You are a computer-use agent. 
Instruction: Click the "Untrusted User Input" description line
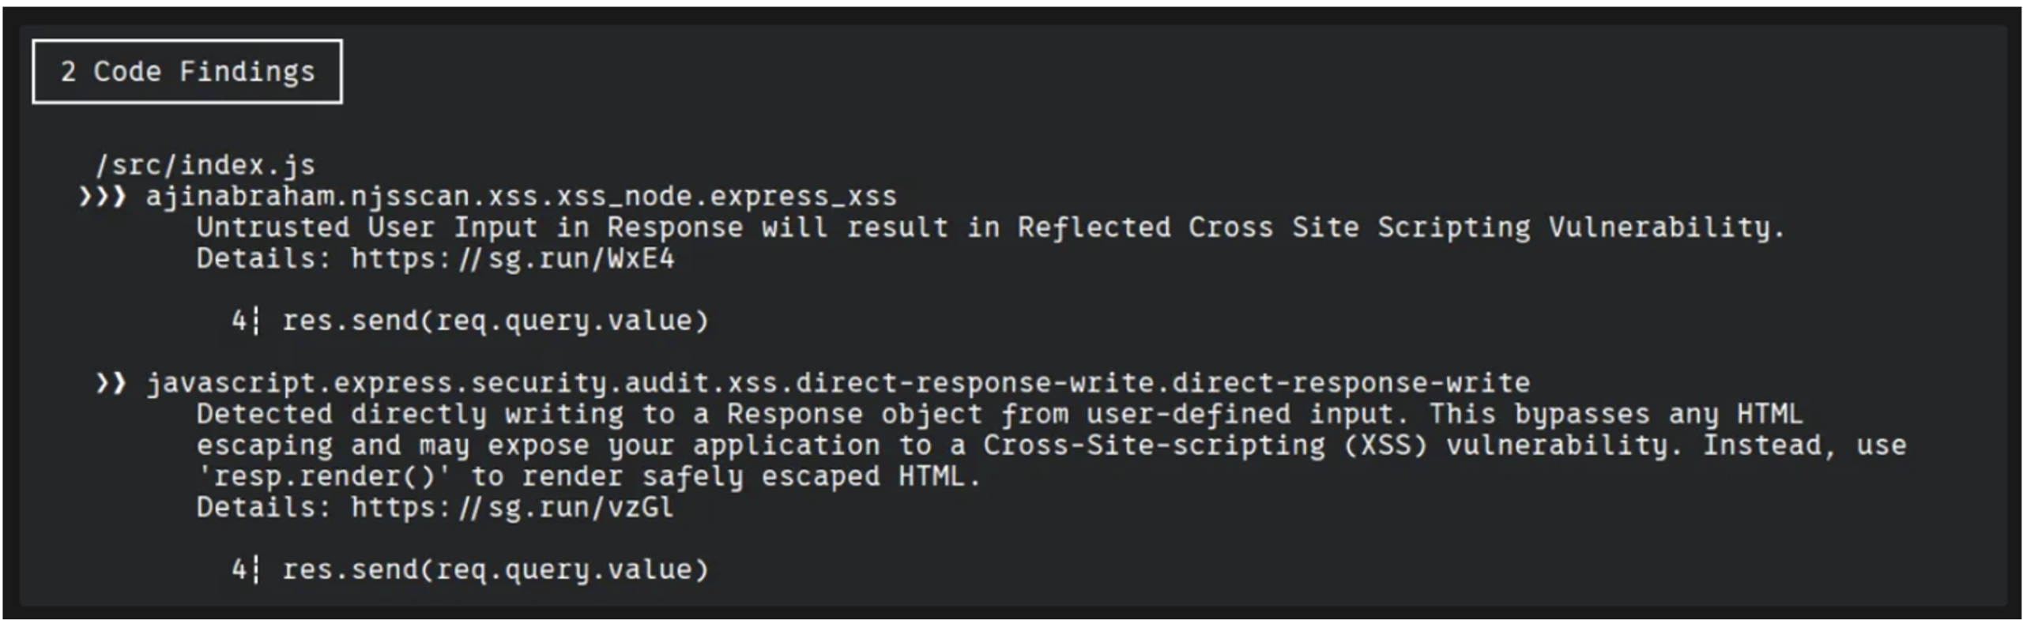point(989,227)
